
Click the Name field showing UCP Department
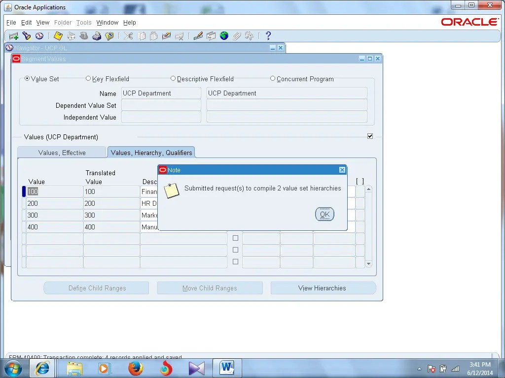[161, 93]
